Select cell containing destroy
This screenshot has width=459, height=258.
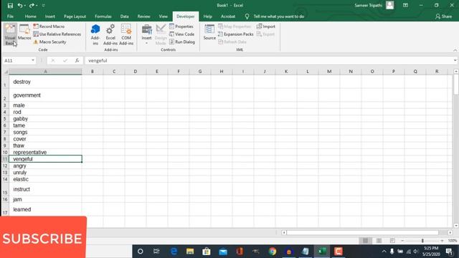45,82
